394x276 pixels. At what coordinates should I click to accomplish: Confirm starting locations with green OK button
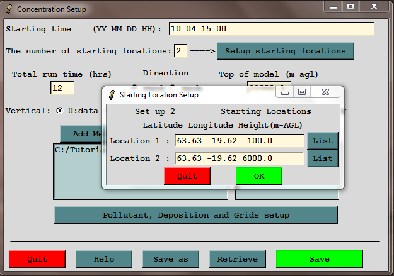pos(258,176)
